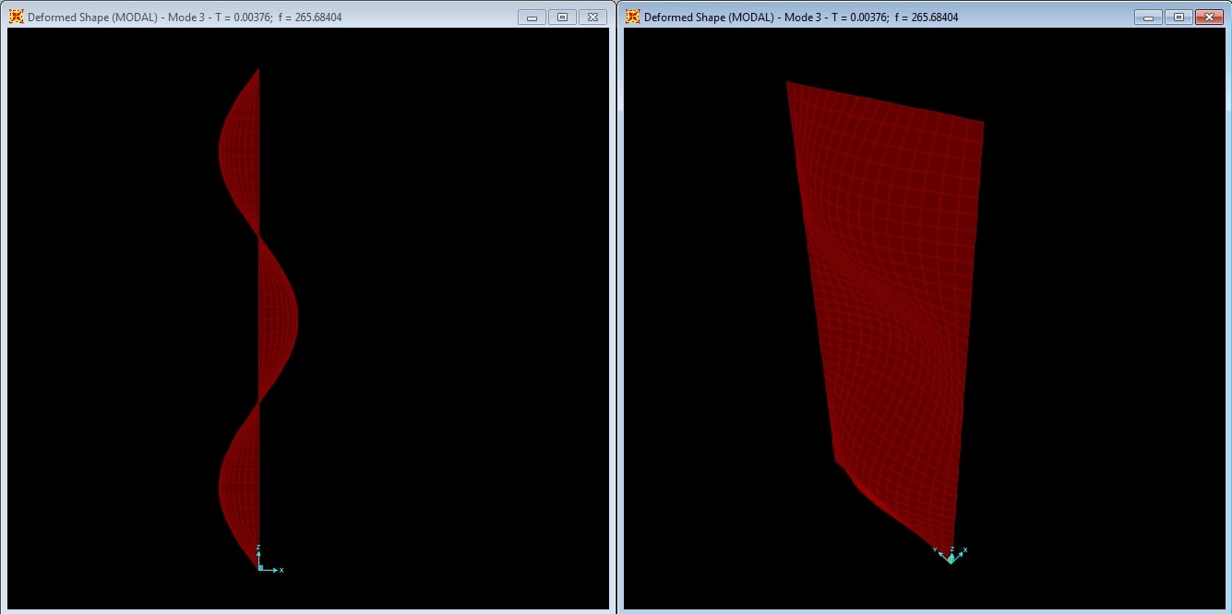
Task: Minimize the right Deformed Shape window
Action: [1147, 17]
